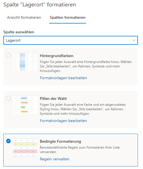Viewport: 143px width, 169px height.
Task: Click the Hintergrundfarben preview thumbnail
Action: [x=25, y=62]
